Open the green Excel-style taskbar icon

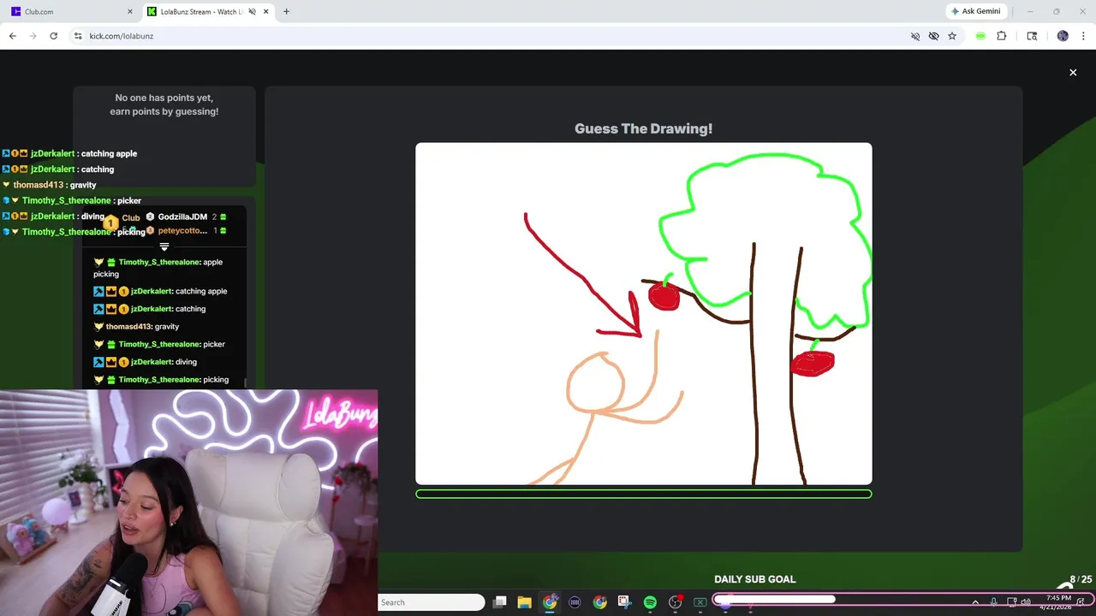coord(700,602)
